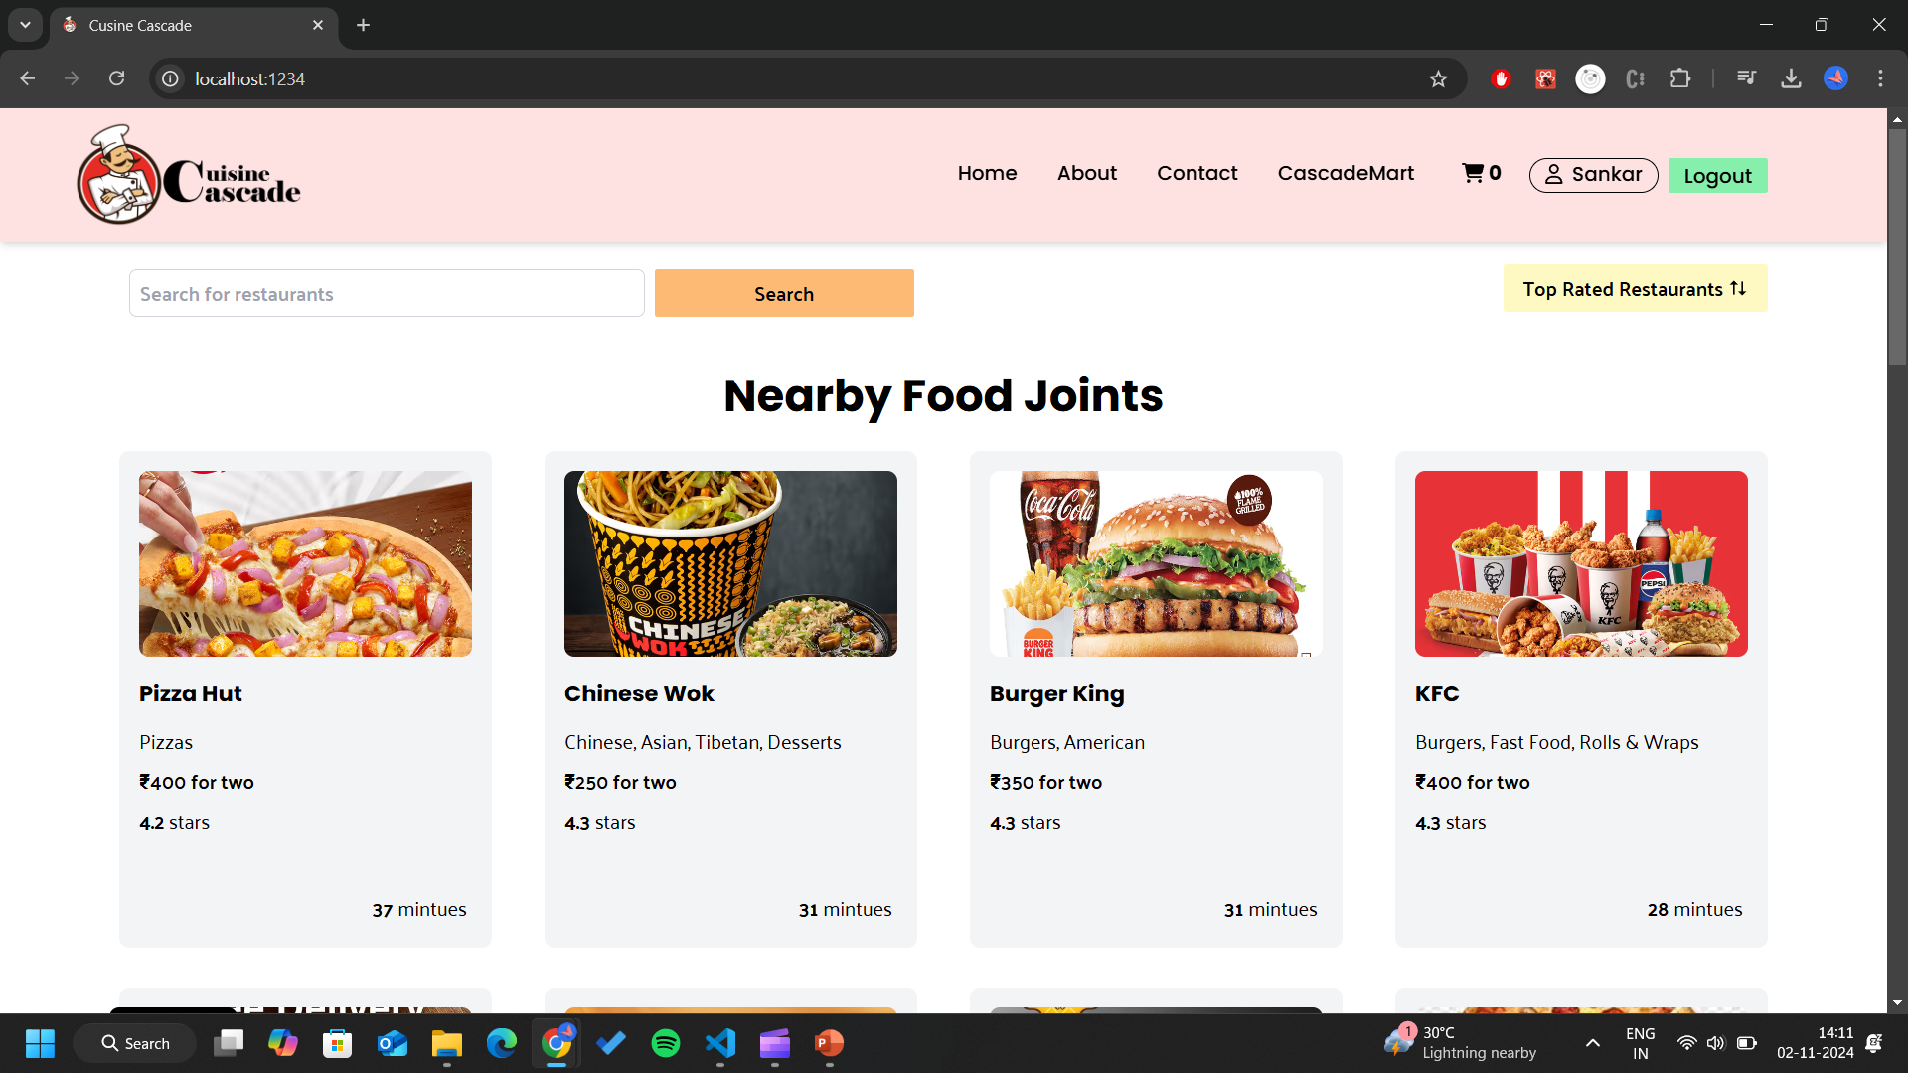Show hidden system tray icons
Viewport: 1908px width, 1073px height.
1593,1043
